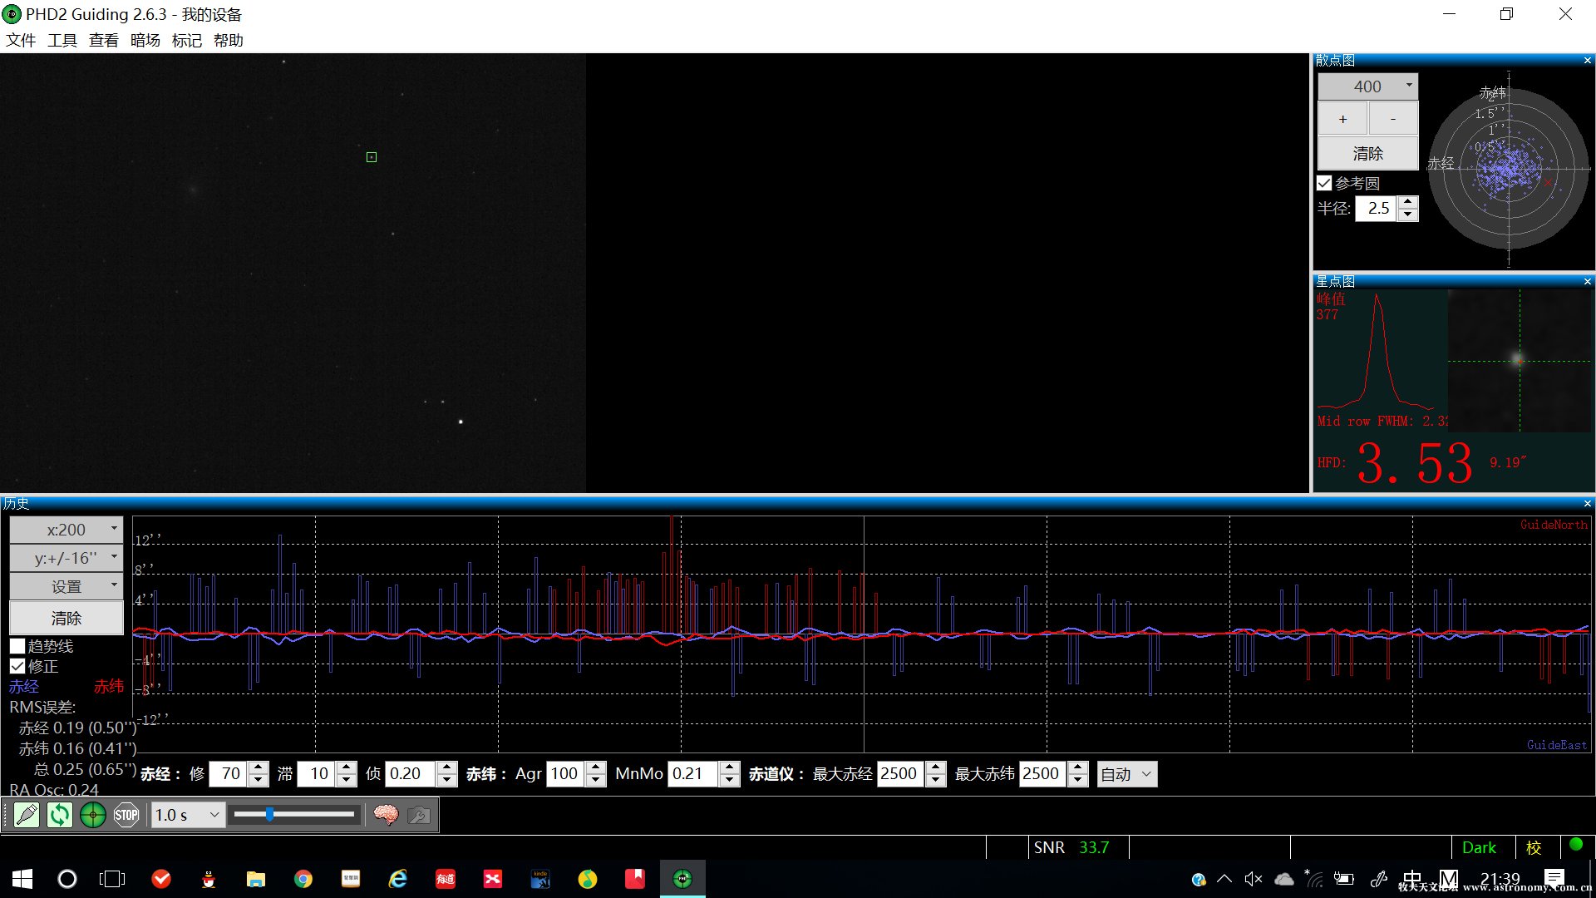The image size is (1596, 898).
Task: Toggle the 修正 corrections checkbox
Action: pyautogui.click(x=17, y=666)
